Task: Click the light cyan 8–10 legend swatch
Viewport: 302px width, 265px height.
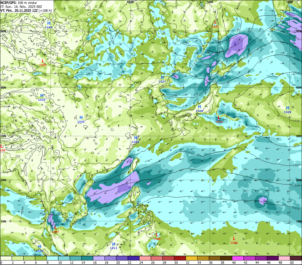Action: 52,258
